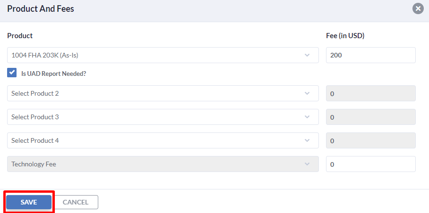The image size is (429, 213).
Task: Click the Select Product 4 chevron arrow
Action: [x=307, y=140]
